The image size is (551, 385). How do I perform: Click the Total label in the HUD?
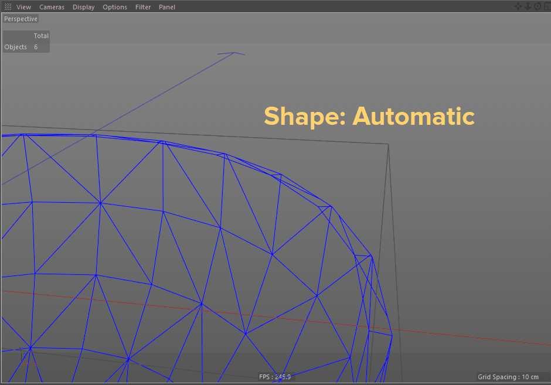[41, 35]
